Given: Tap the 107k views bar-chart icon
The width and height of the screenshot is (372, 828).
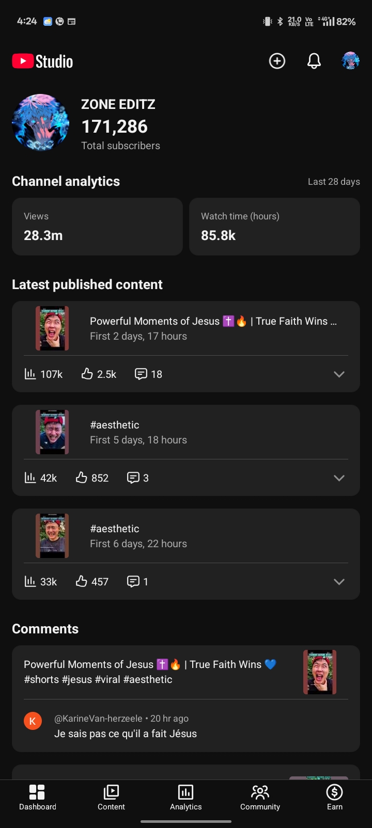Looking at the screenshot, I should [x=30, y=374].
